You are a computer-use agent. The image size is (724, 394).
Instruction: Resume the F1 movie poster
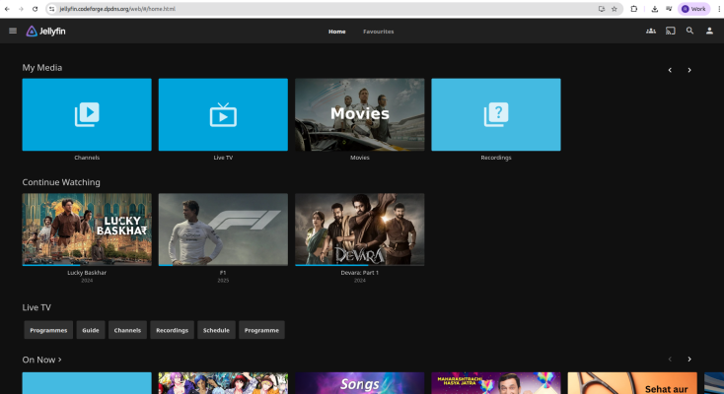pos(223,230)
